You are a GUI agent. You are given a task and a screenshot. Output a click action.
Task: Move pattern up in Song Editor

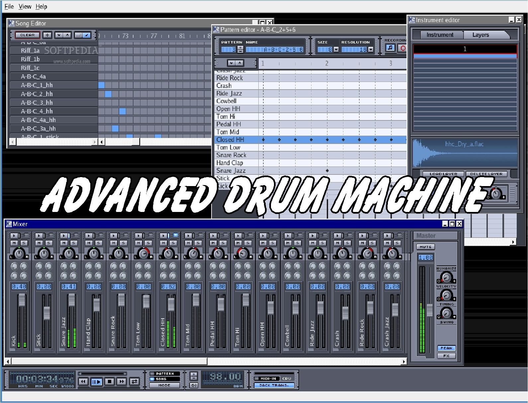coord(67,35)
